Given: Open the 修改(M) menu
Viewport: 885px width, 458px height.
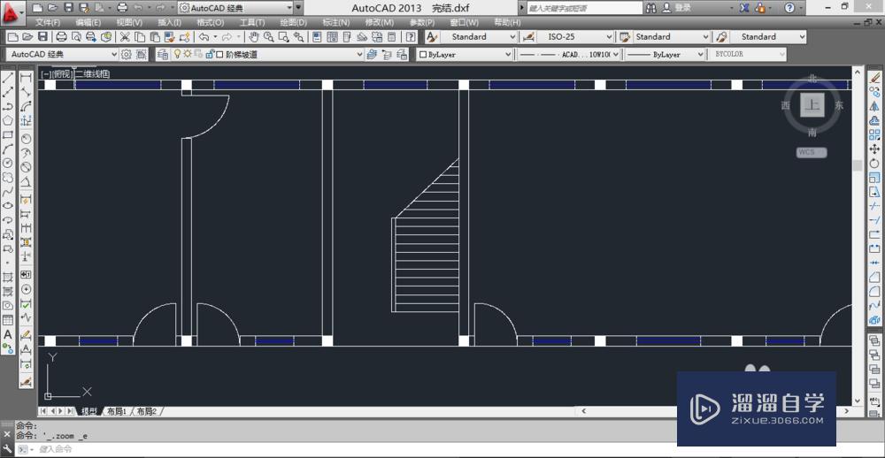Looking at the screenshot, I should (380, 23).
